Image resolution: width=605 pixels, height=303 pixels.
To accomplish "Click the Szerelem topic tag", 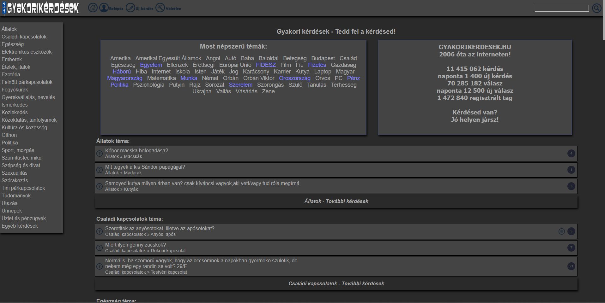I will [x=241, y=85].
